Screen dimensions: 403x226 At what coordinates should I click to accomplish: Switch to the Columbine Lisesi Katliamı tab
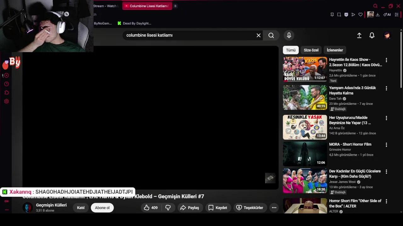147,6
